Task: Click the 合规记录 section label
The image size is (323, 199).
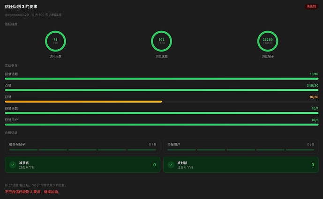Action: [x=11, y=133]
